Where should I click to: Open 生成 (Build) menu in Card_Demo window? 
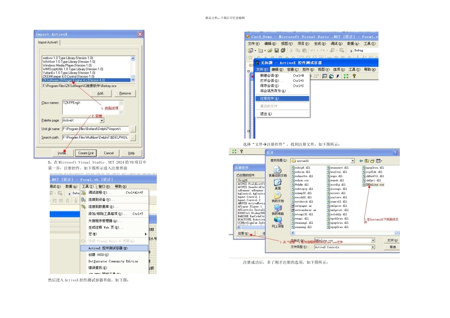[320, 44]
